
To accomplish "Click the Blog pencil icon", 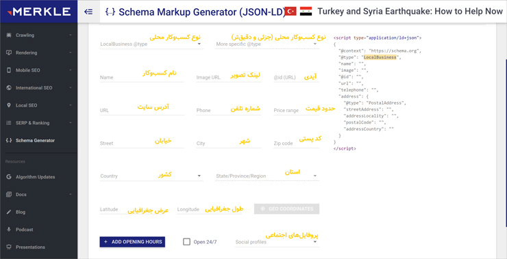I will tap(9, 213).
